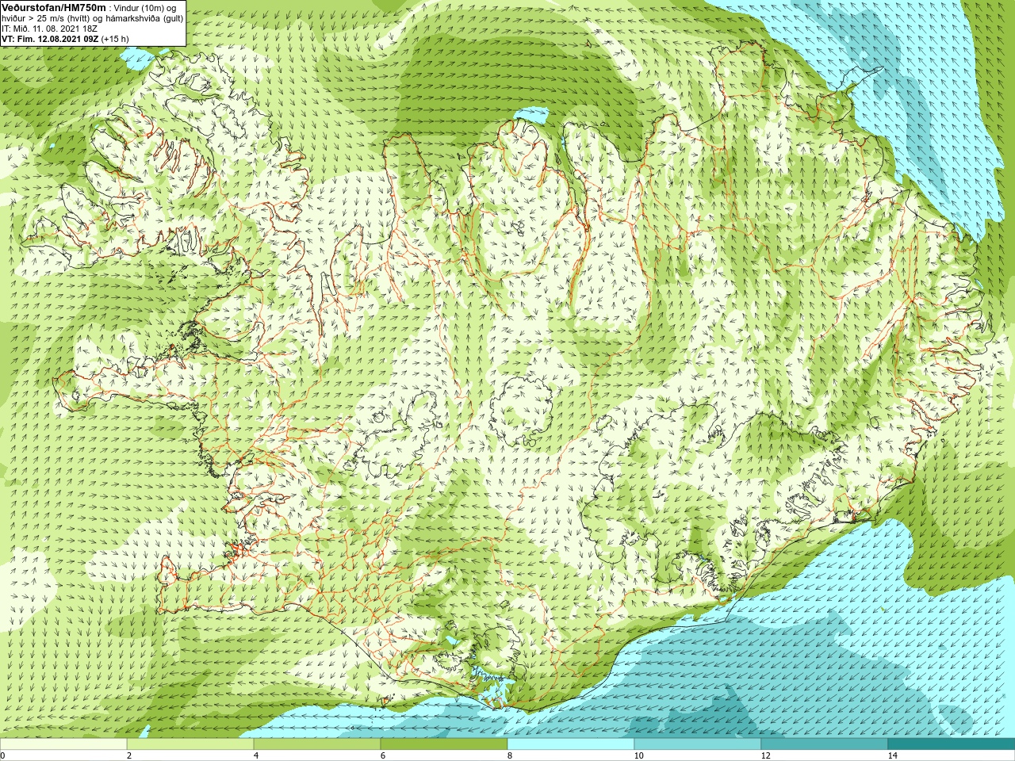This screenshot has width=1015, height=761.
Task: Click the scale label '2'
Action: (129, 755)
